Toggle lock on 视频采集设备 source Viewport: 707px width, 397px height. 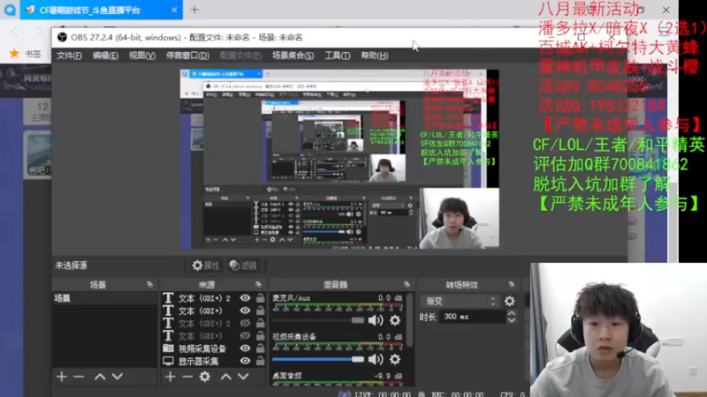click(260, 348)
